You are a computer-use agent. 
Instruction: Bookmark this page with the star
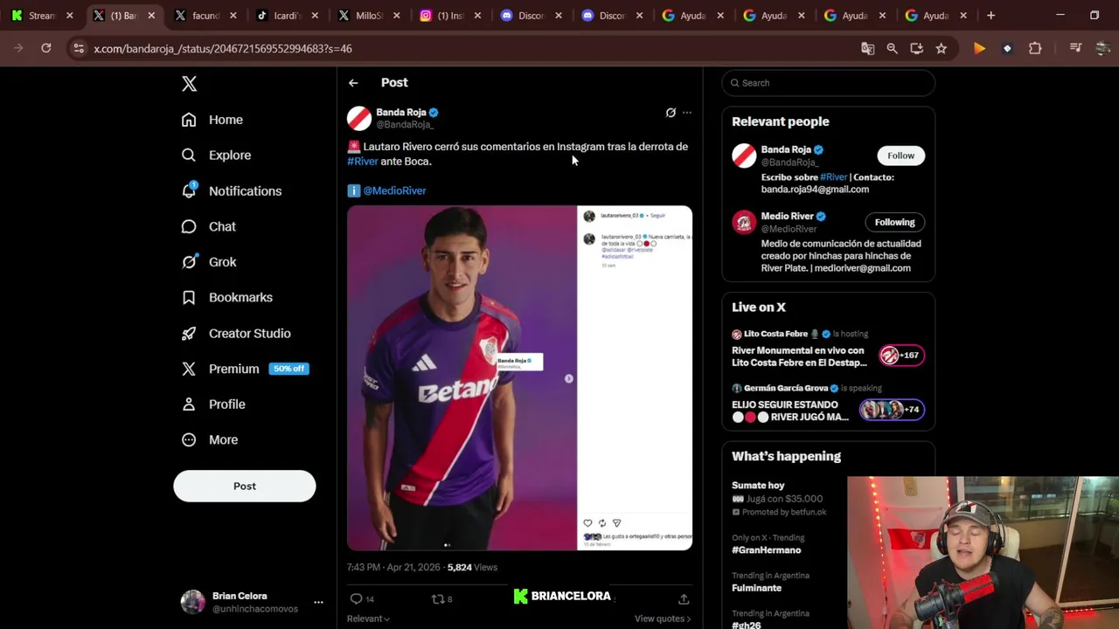click(x=941, y=49)
